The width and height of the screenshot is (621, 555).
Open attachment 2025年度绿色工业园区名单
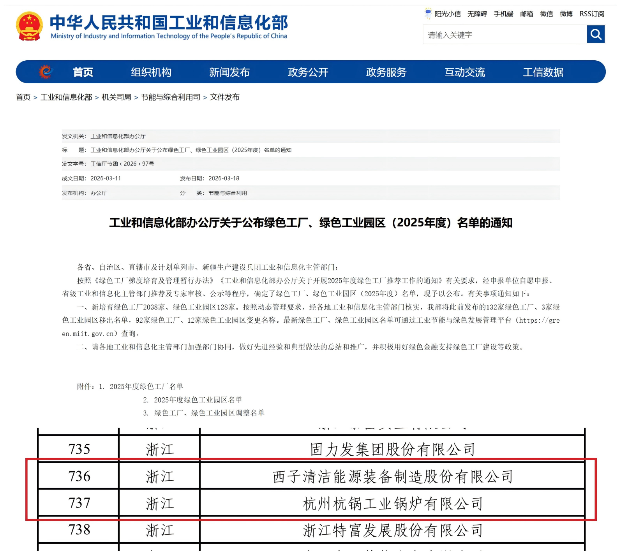coord(198,400)
